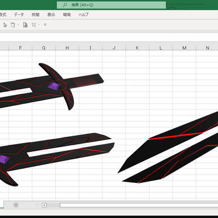
Task: Click the greyed-out grouping icon in the quick toolbar
Action: coord(34,25)
